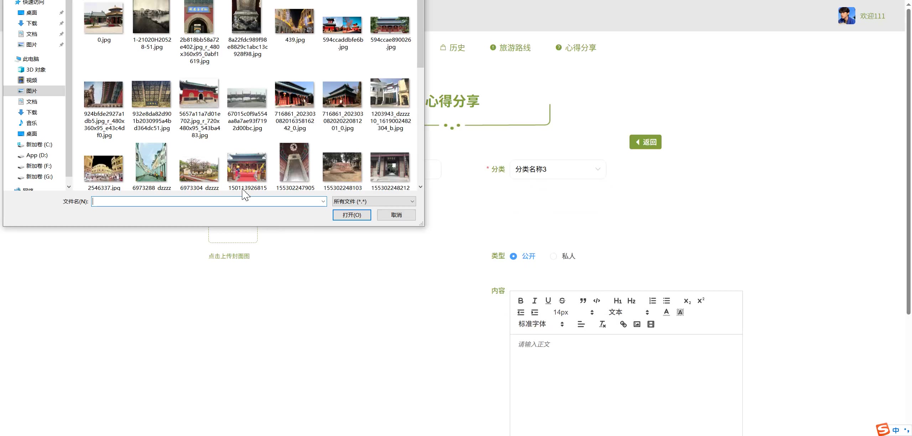The width and height of the screenshot is (912, 436).
Task: Click the underline formatting icon
Action: 548,301
